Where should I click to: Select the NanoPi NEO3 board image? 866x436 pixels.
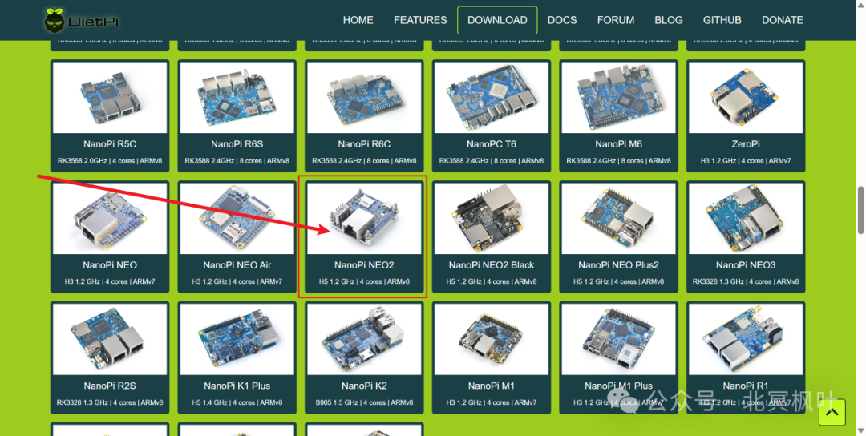(746, 219)
